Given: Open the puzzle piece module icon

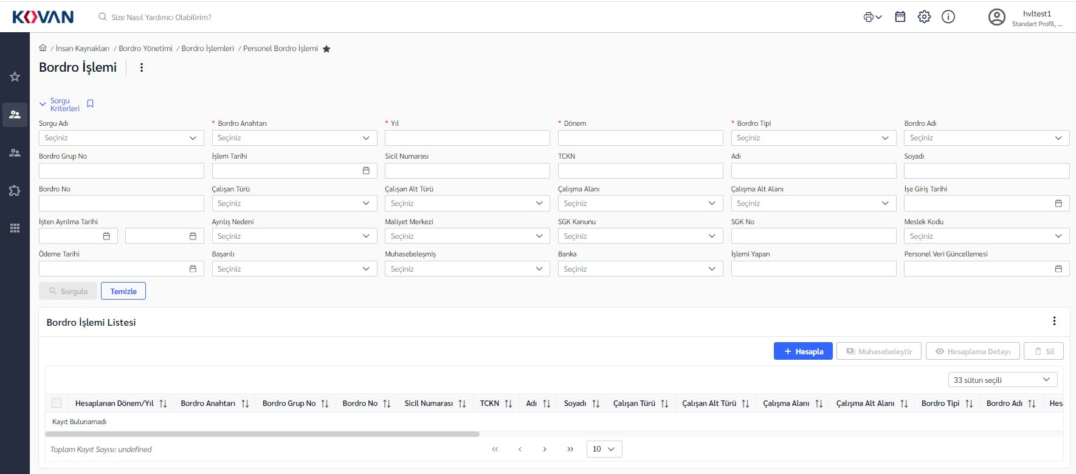Looking at the screenshot, I should 15,191.
